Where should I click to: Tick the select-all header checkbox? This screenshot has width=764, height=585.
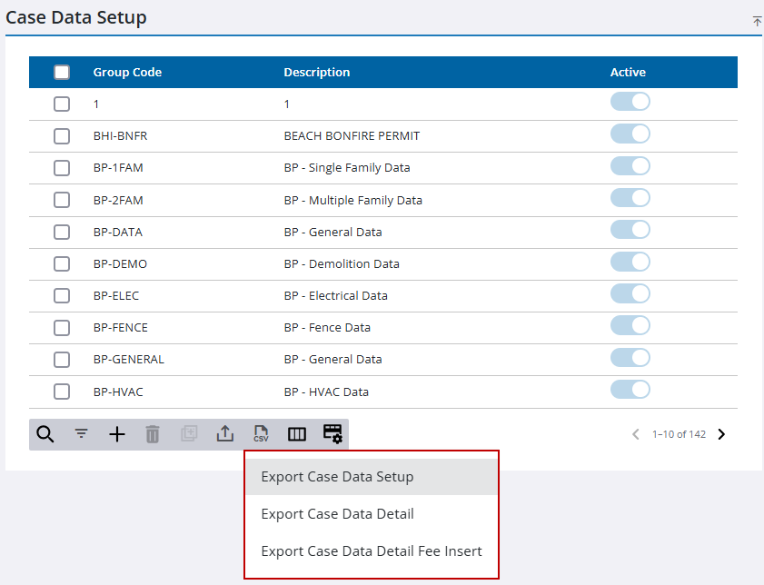(x=62, y=73)
